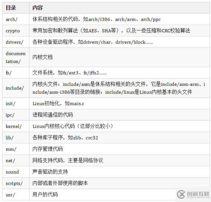This screenshot has height=202, width=211.
Task: Click the description mentioning fs/ext3
Action: coord(120,73)
